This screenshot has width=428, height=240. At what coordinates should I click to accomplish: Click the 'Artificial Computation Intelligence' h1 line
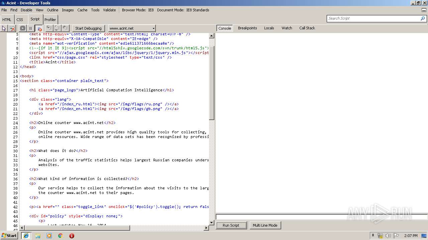click(x=102, y=90)
